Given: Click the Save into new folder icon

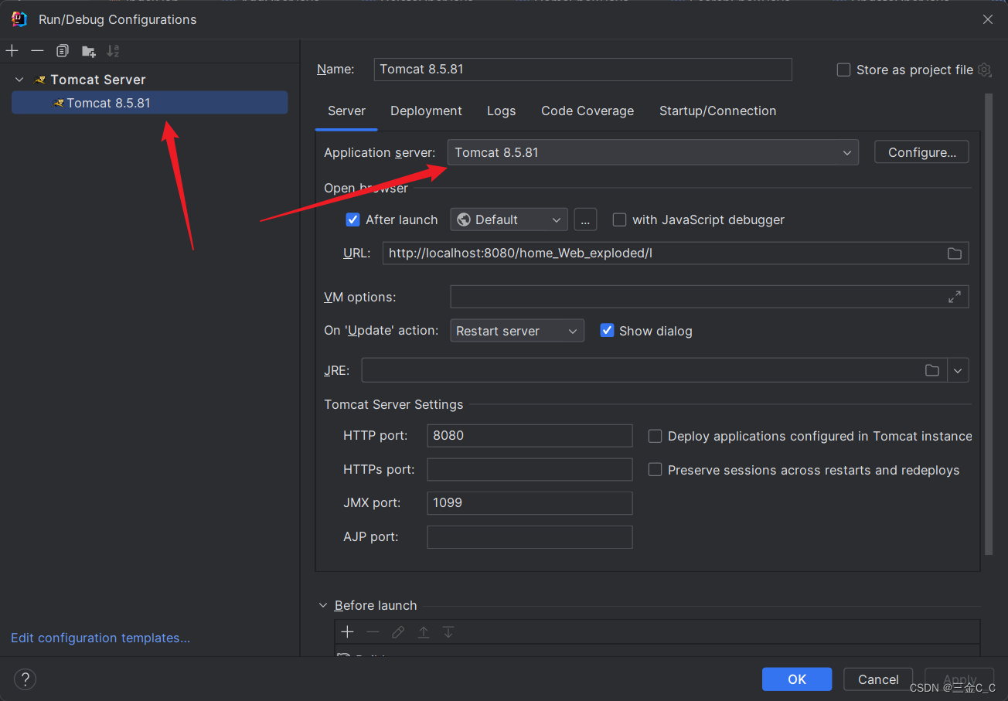Looking at the screenshot, I should coord(88,51).
